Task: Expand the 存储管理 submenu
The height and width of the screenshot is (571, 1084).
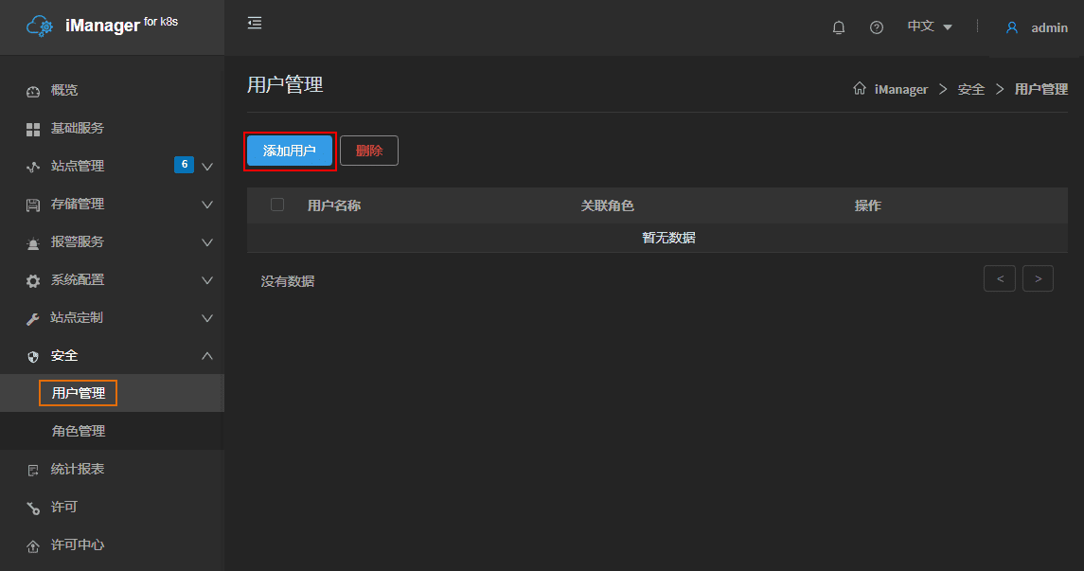Action: (207, 205)
